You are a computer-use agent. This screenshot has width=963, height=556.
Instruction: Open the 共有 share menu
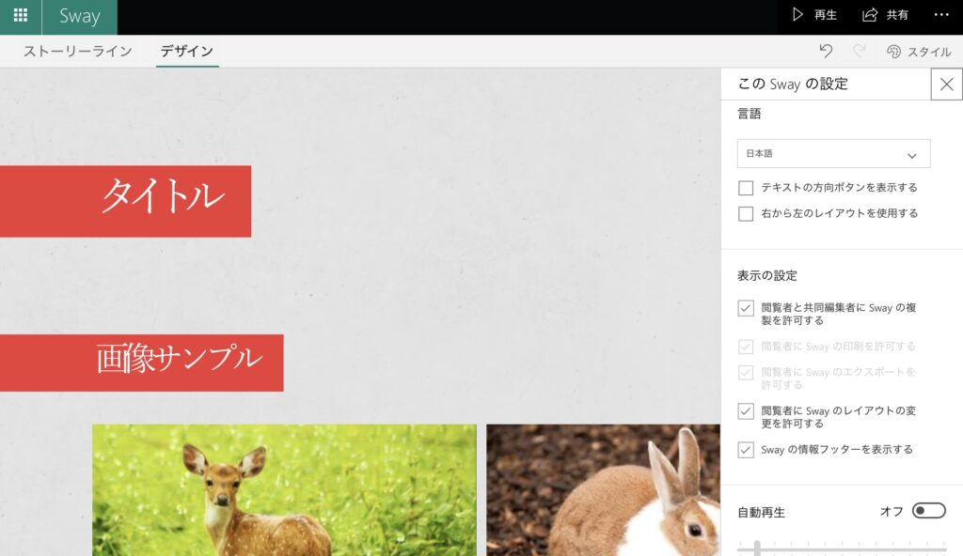[x=885, y=15]
